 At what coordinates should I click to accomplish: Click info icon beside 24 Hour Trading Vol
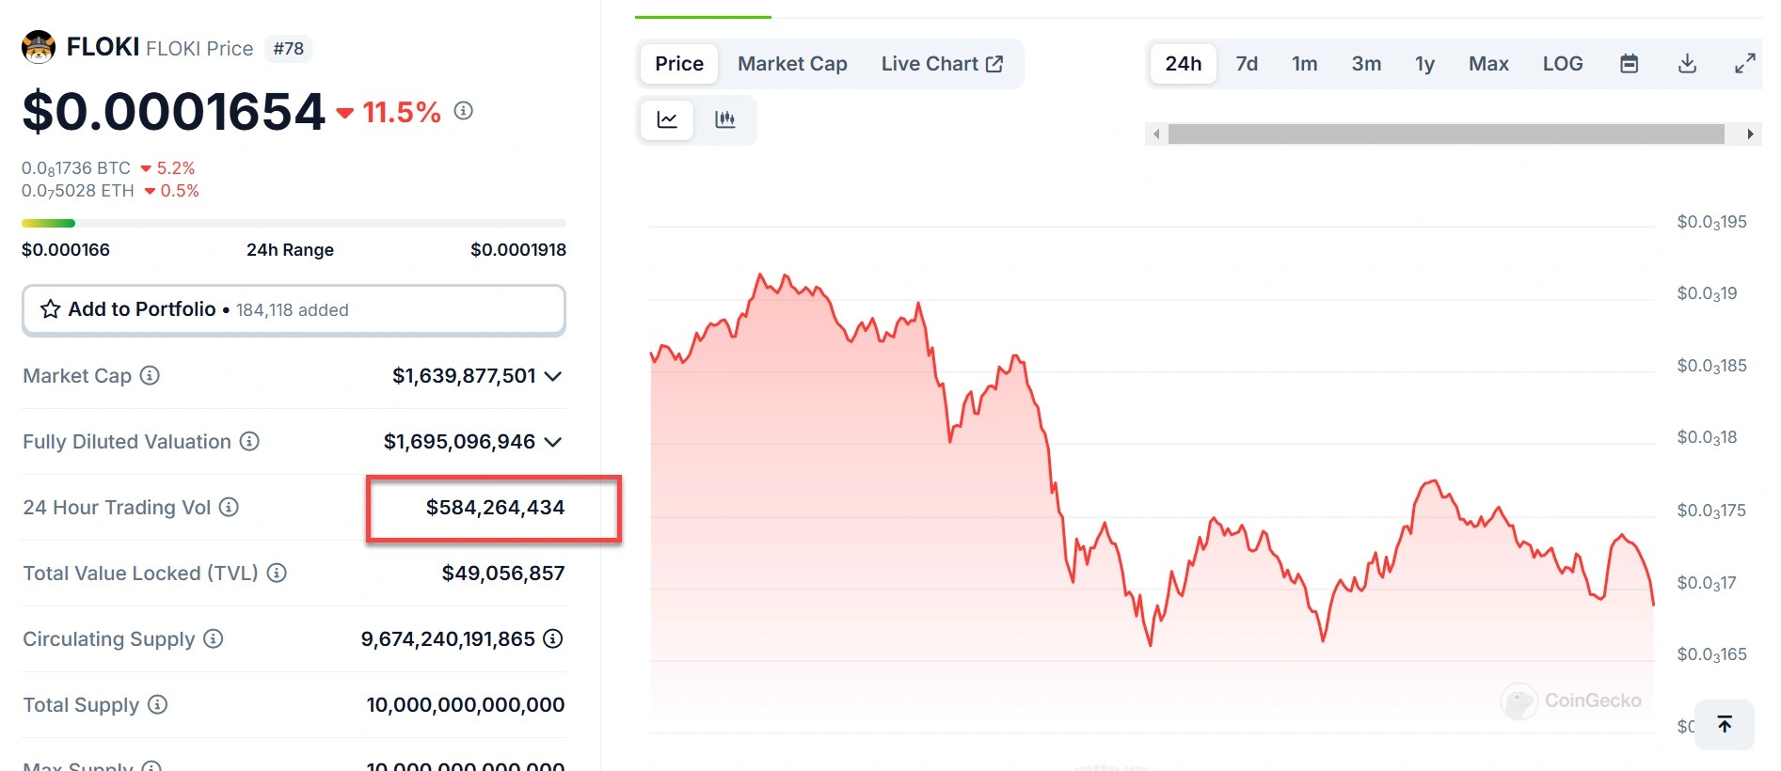[229, 507]
